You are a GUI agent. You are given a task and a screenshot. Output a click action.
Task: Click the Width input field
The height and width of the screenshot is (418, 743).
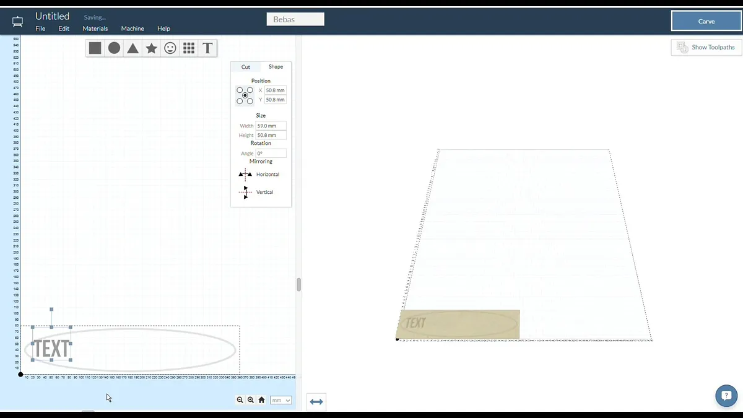pos(271,126)
